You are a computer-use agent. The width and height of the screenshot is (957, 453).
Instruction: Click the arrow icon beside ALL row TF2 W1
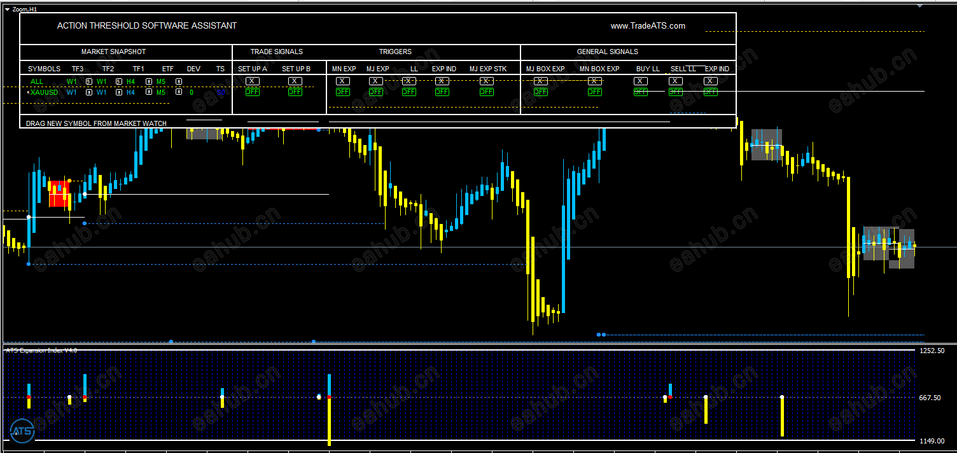click(119, 81)
